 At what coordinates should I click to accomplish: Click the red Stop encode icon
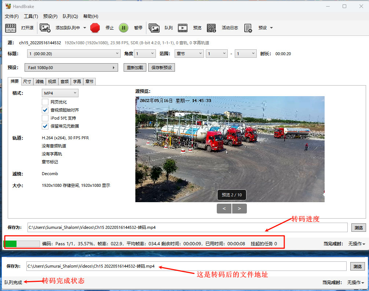(95, 28)
